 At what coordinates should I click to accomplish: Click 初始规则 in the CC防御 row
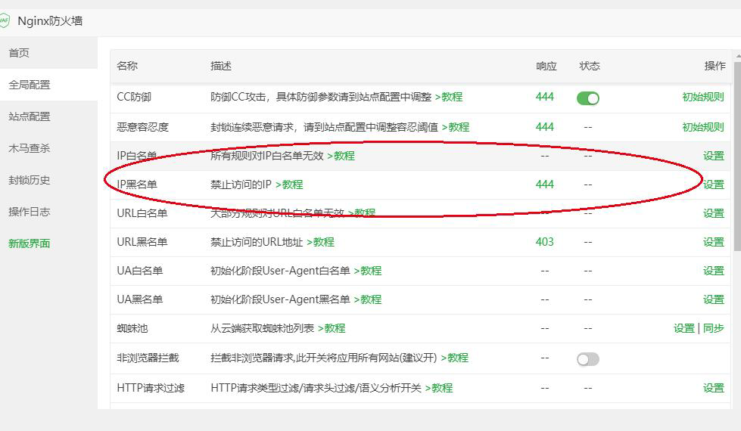[703, 97]
